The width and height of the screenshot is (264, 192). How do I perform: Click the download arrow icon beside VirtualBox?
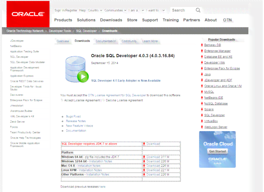(202, 121)
